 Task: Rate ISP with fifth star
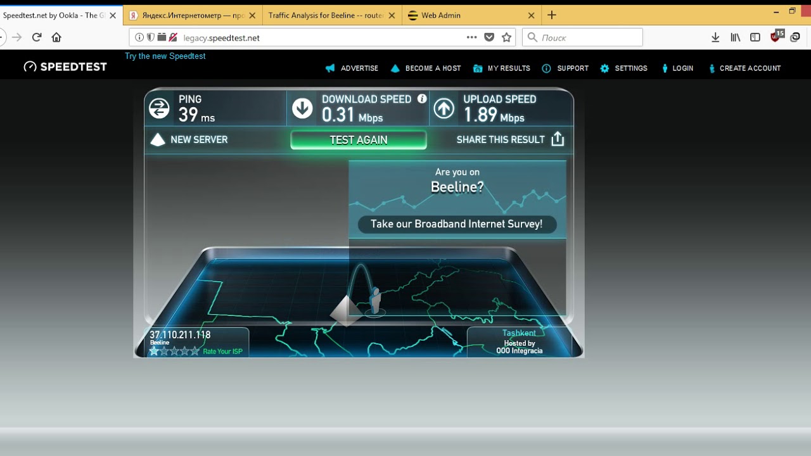coord(195,351)
